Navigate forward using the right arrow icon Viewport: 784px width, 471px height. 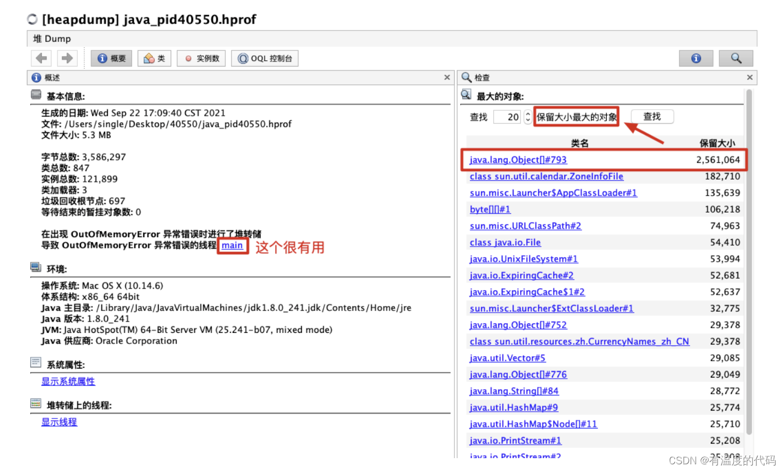67,58
